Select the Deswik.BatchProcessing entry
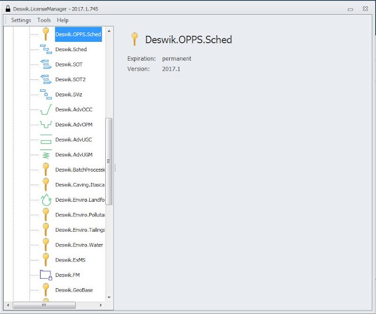The height and width of the screenshot is (314, 376). 80,170
